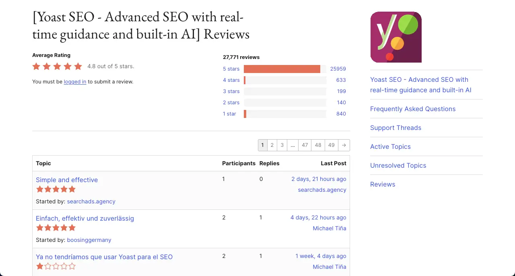515x276 pixels.
Task: Open the review Einfach, effektiv und zuverlässig
Action: click(85, 218)
